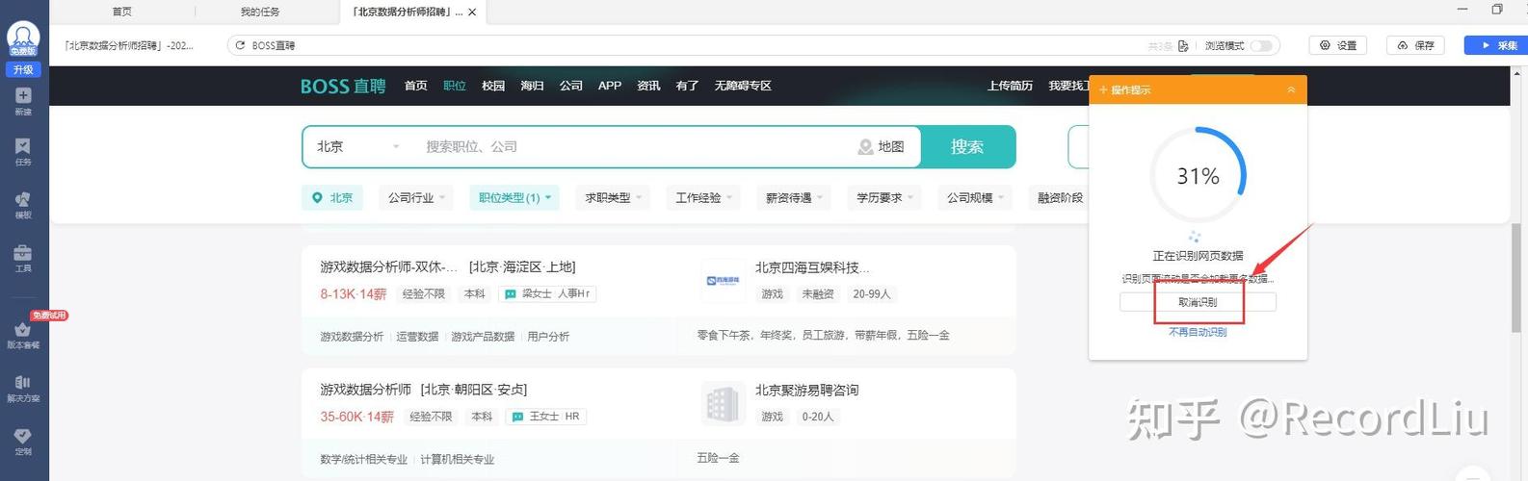Click the page vertical scrollbar thumb
This screenshot has width=1528, height=481.
click(x=1515, y=276)
